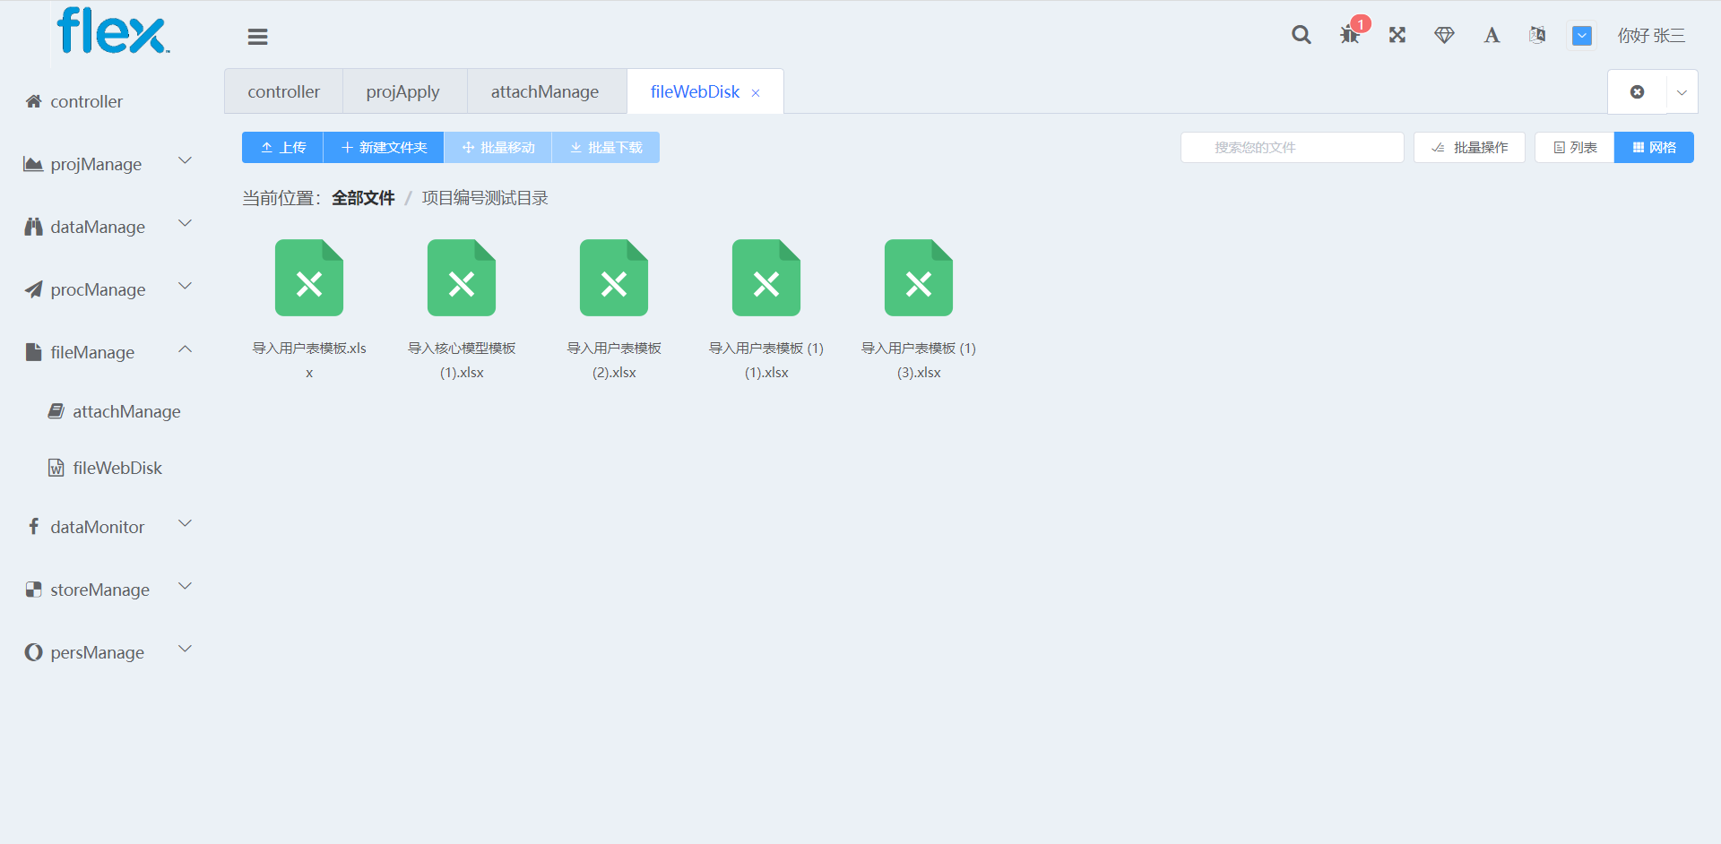
Task: Click the dataMonitor sidebar icon
Action: point(33,527)
